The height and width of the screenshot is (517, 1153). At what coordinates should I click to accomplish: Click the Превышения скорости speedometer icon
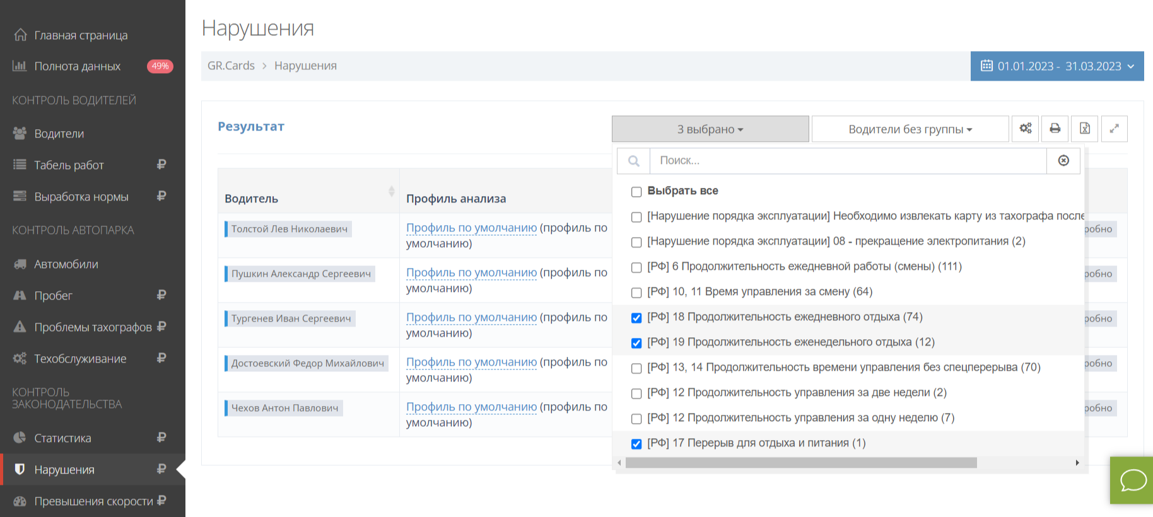[x=20, y=501]
